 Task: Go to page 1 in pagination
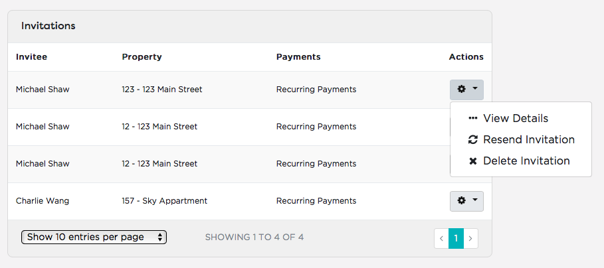[x=456, y=238]
